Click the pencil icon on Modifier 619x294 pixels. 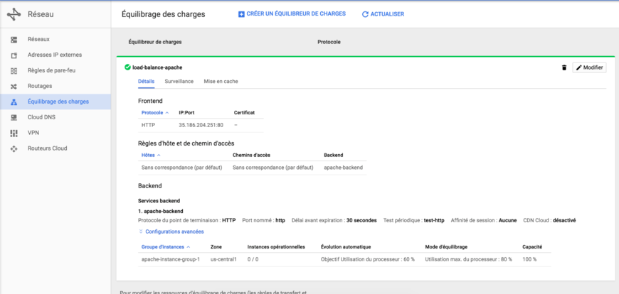[579, 67]
